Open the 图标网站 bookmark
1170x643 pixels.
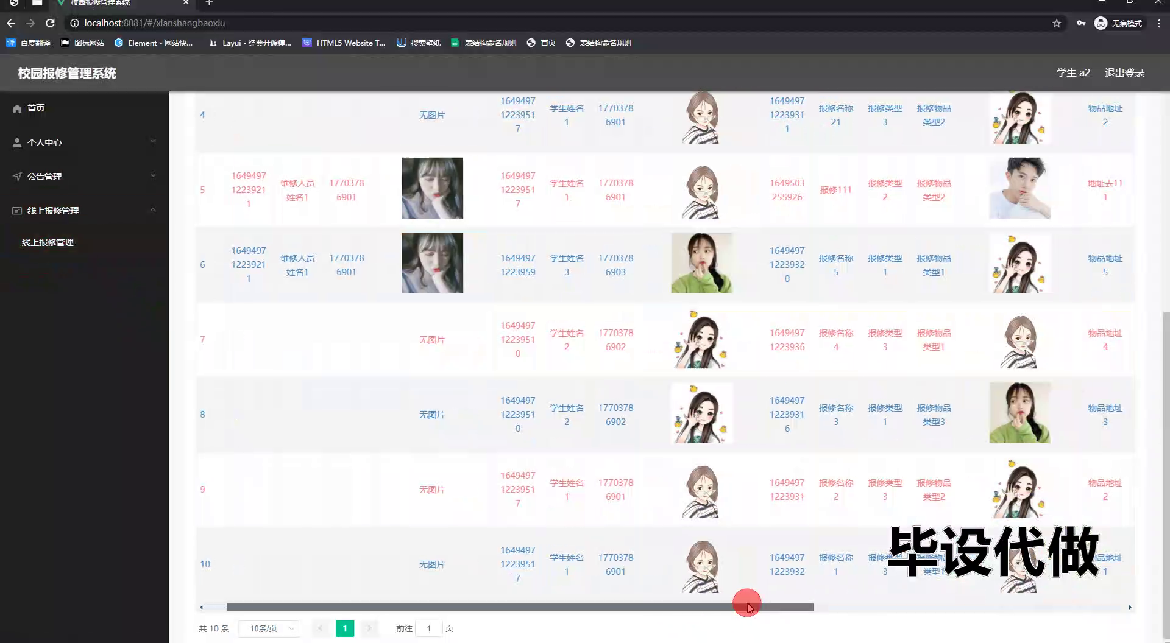(82, 43)
